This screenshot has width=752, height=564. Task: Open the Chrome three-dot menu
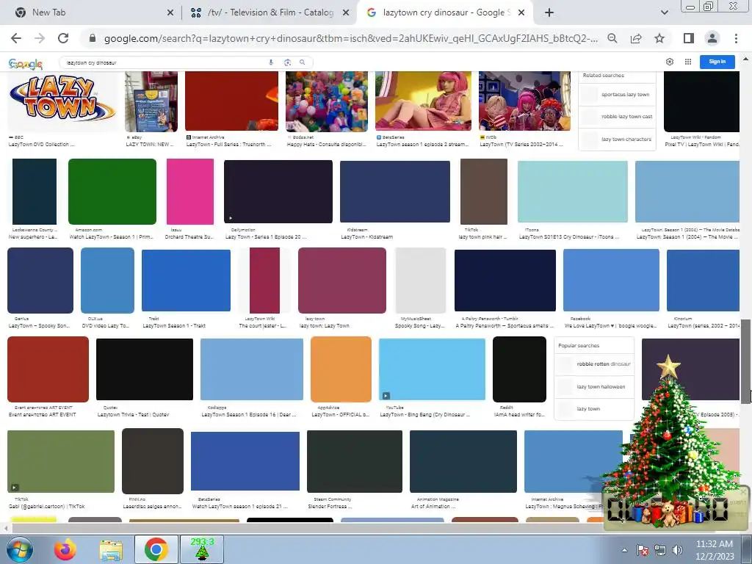tap(736, 38)
